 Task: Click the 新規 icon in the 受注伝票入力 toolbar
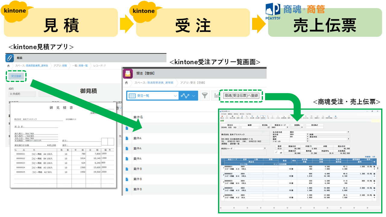(x=238, y=117)
